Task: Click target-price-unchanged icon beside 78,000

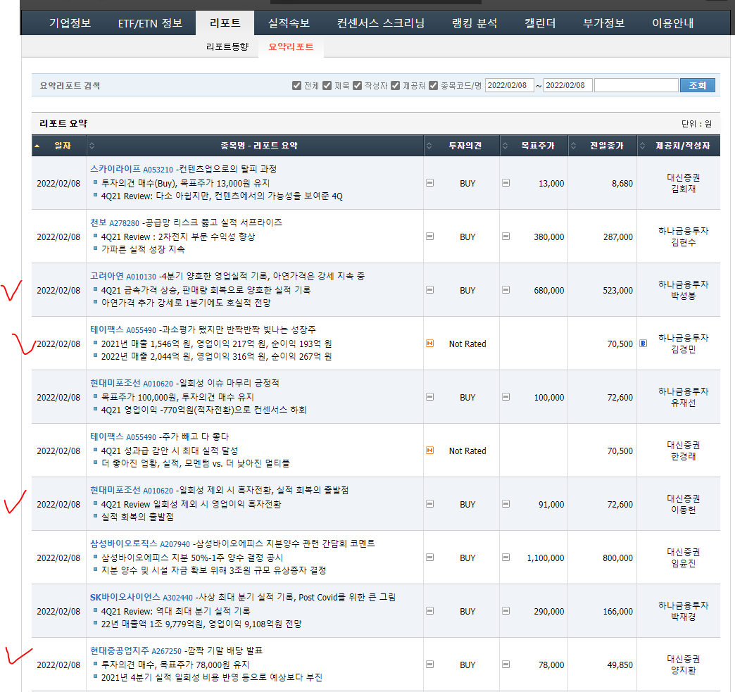Action: (505, 664)
